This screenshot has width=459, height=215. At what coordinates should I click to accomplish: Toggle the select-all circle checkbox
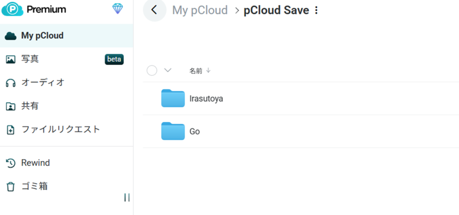152,70
